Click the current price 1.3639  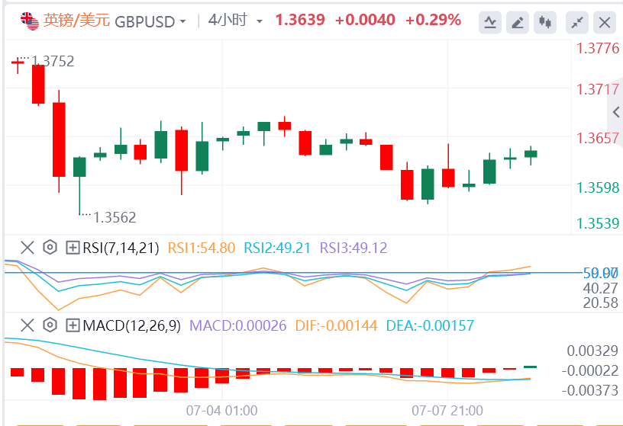tap(300, 20)
